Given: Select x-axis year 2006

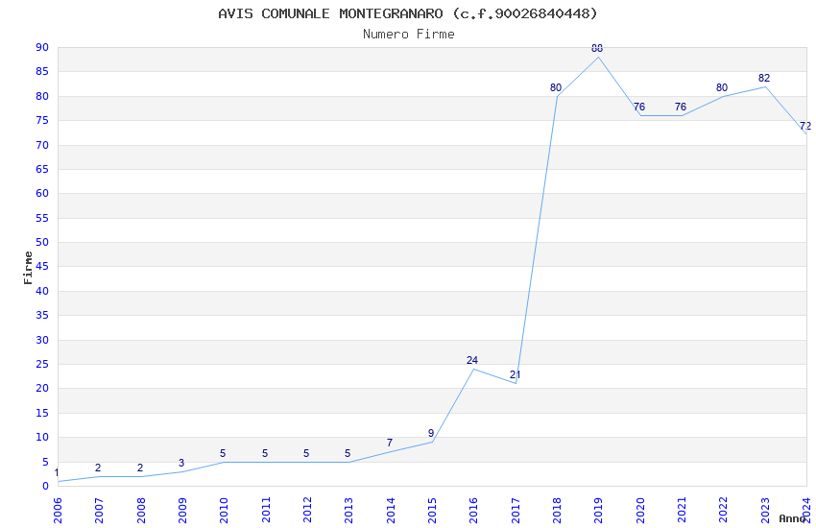Looking at the screenshot, I should pyautogui.click(x=58, y=511).
